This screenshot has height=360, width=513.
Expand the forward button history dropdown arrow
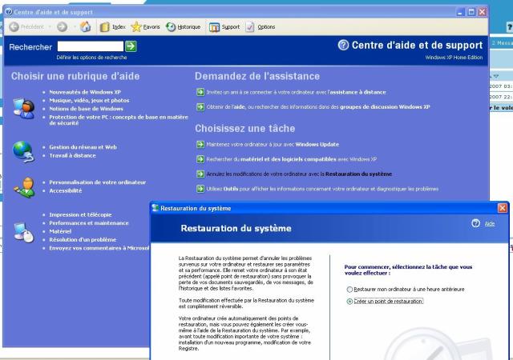pyautogui.click(x=75, y=26)
